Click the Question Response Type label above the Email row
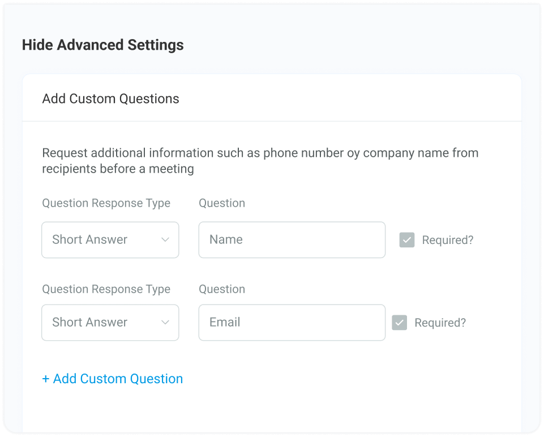 (106, 289)
